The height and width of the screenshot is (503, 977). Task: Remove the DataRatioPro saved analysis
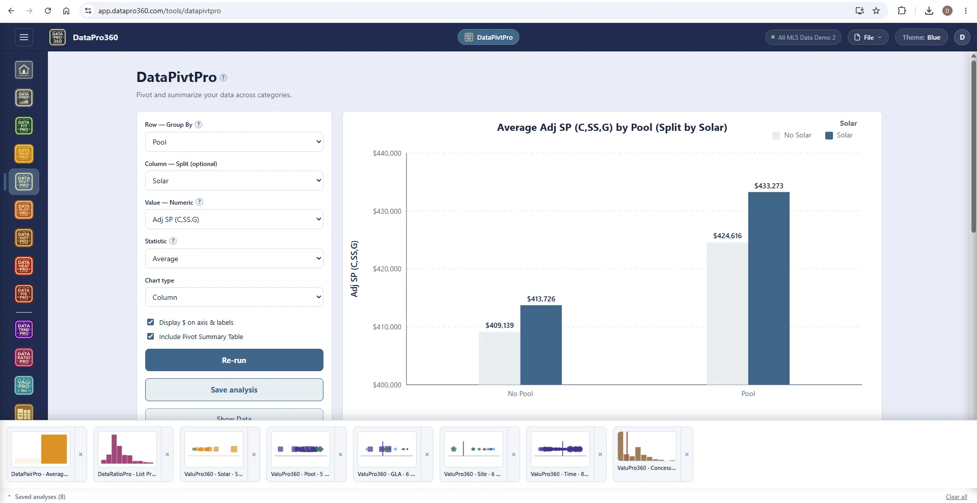pyautogui.click(x=167, y=454)
